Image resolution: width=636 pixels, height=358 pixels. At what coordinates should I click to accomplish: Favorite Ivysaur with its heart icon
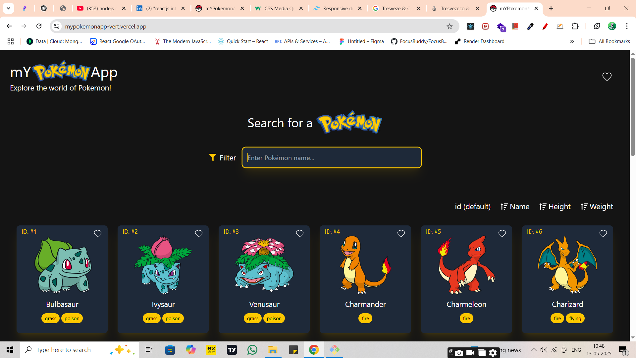199,234
